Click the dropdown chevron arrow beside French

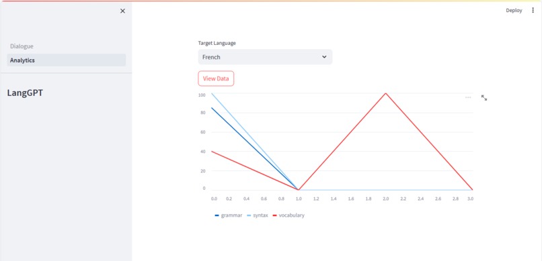point(324,57)
